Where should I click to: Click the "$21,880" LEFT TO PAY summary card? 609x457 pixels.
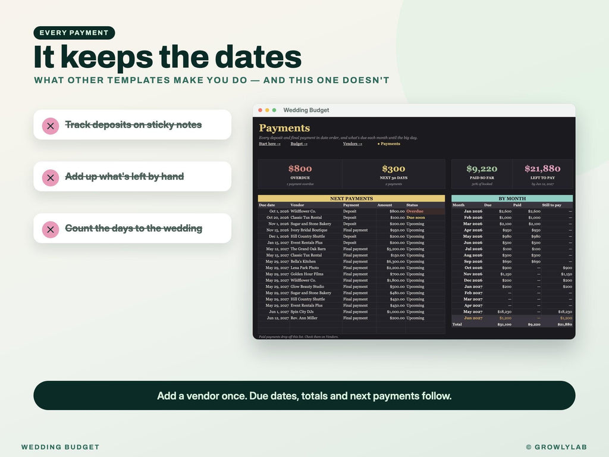[542, 174]
